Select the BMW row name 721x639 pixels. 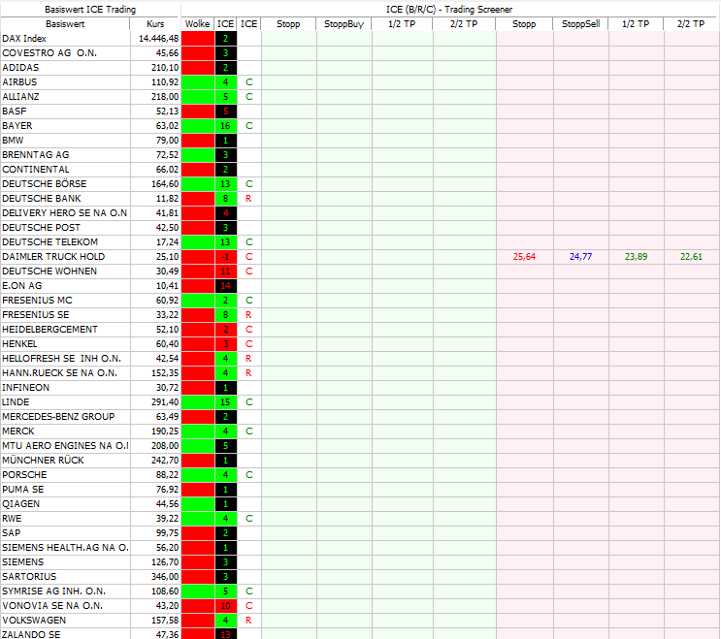13,141
